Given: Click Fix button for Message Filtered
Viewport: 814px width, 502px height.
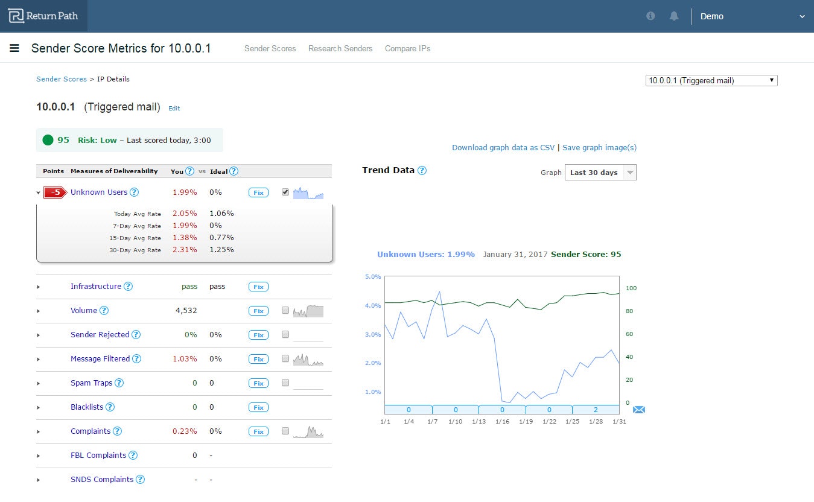Looking at the screenshot, I should point(258,360).
